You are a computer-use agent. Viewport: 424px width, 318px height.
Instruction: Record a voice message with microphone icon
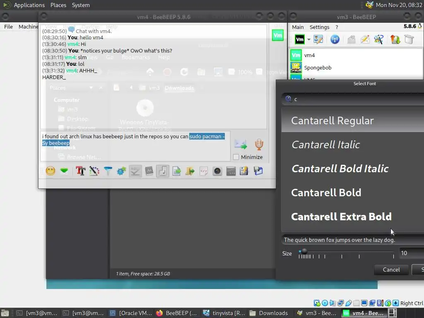tap(259, 144)
